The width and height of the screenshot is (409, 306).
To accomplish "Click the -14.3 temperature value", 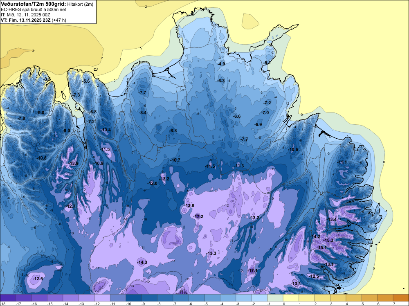I will pyautogui.click(x=142, y=262).
